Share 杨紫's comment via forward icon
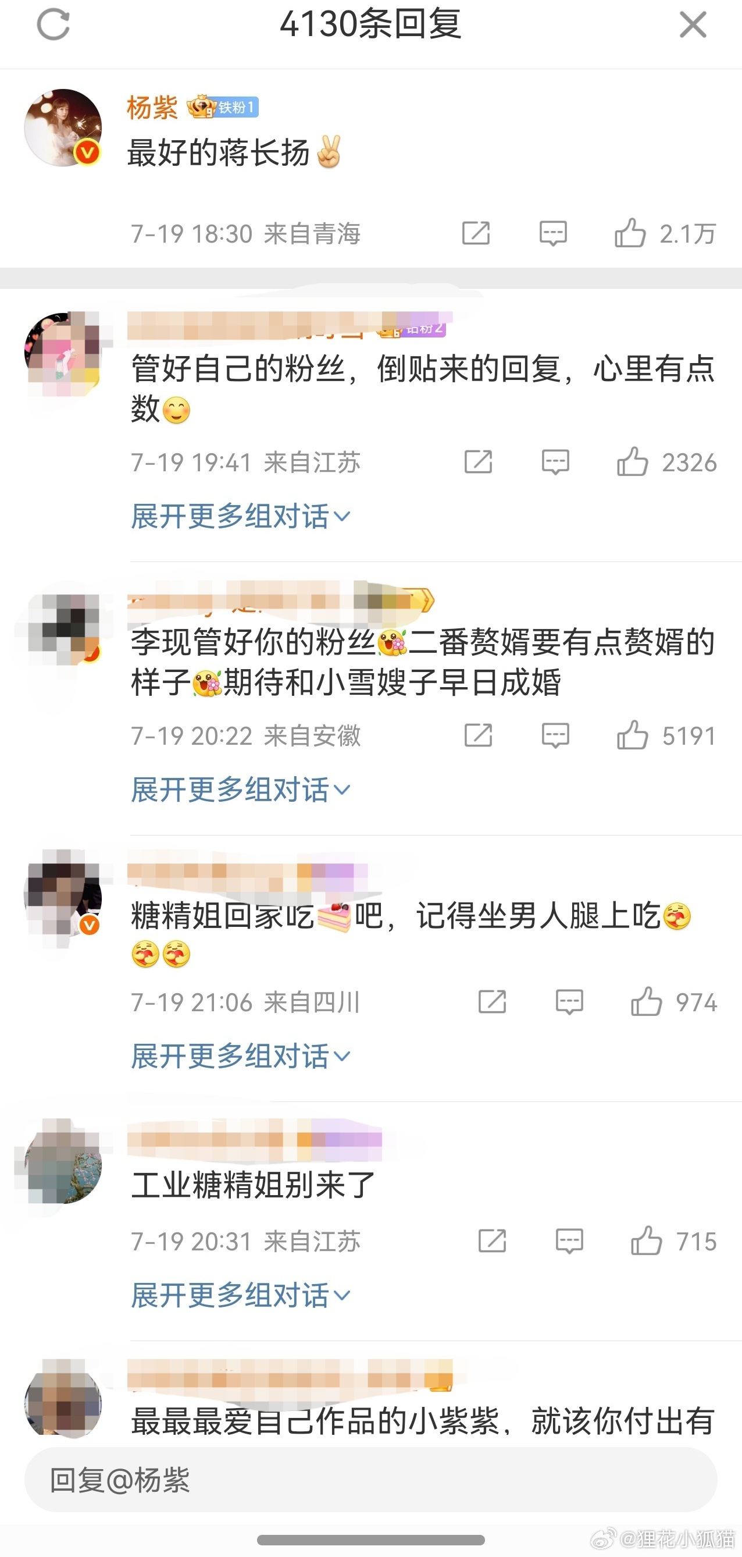742x1557 pixels. point(476,233)
